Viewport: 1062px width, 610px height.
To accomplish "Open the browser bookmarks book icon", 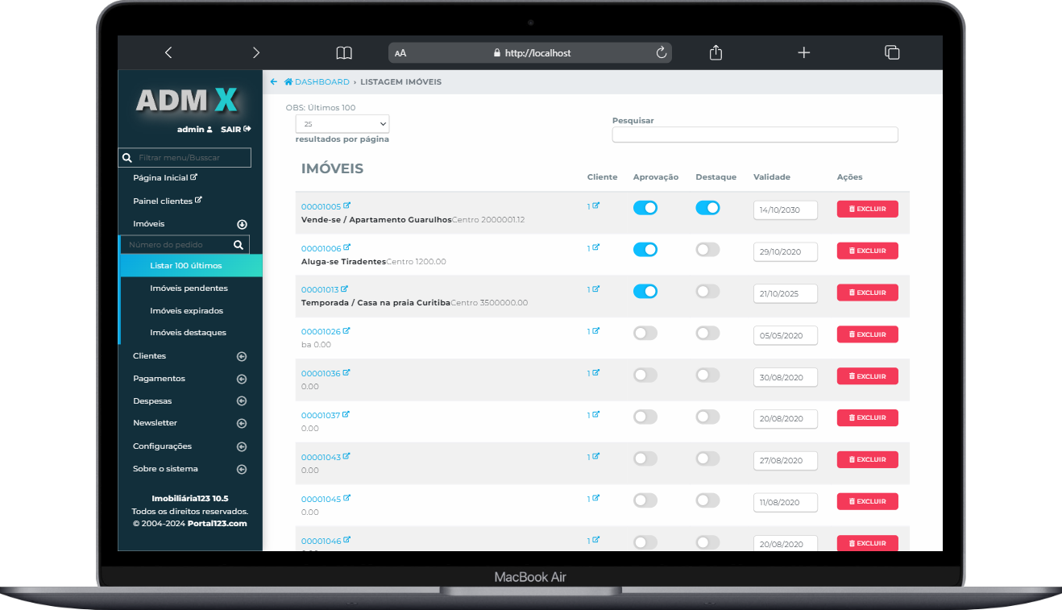I will (344, 52).
